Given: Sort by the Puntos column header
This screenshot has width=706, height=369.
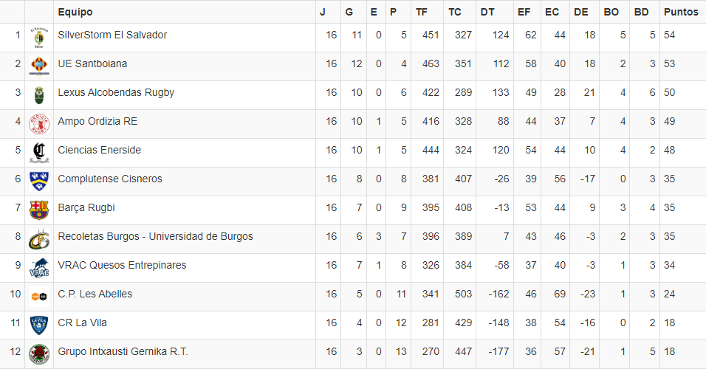Looking at the screenshot, I should [681, 13].
